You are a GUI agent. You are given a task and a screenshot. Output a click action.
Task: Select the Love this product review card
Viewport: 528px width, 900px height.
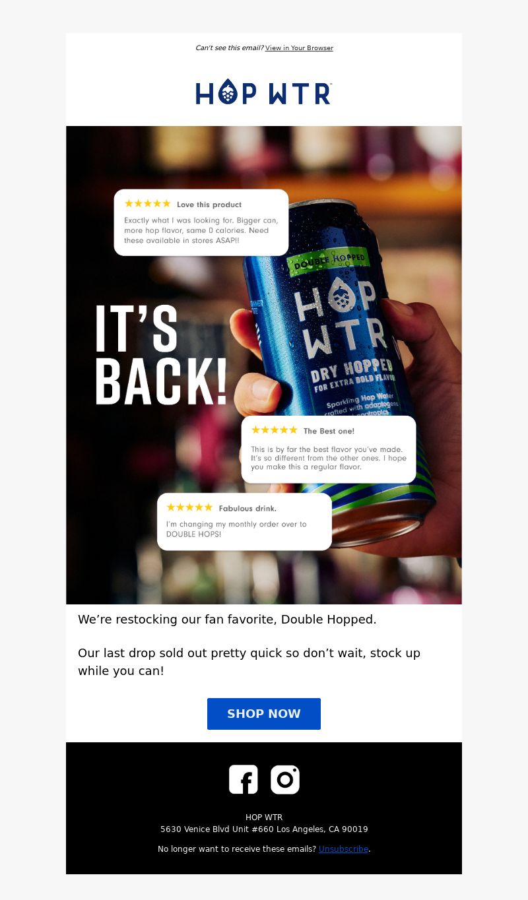pos(201,222)
